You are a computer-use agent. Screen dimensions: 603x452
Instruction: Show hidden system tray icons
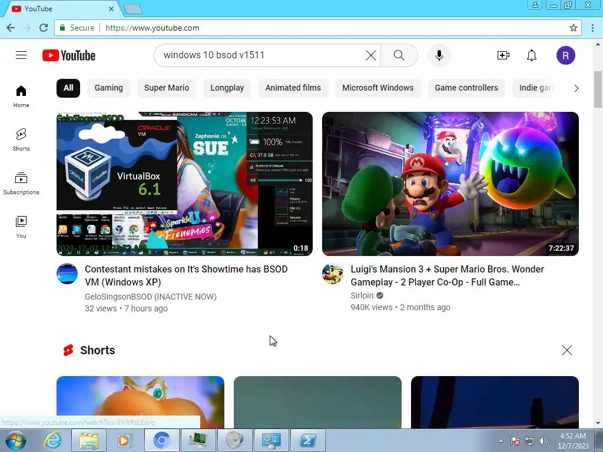pyautogui.click(x=501, y=441)
